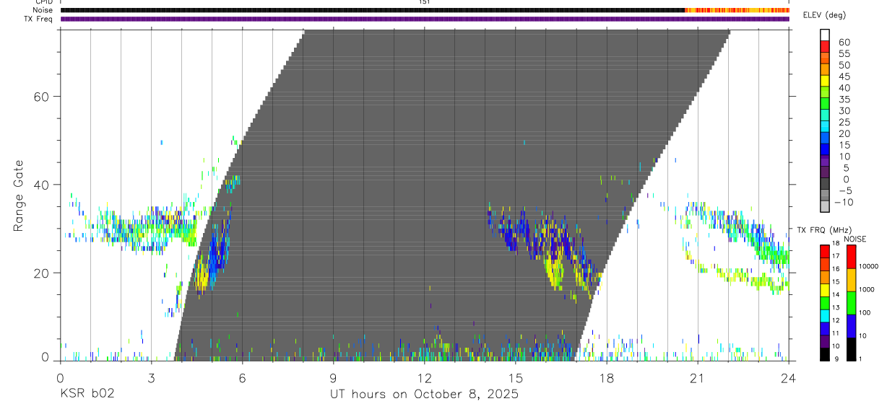887x409 pixels.
Task: Click the '6' tick on the UT hours axis
Action: (x=243, y=378)
